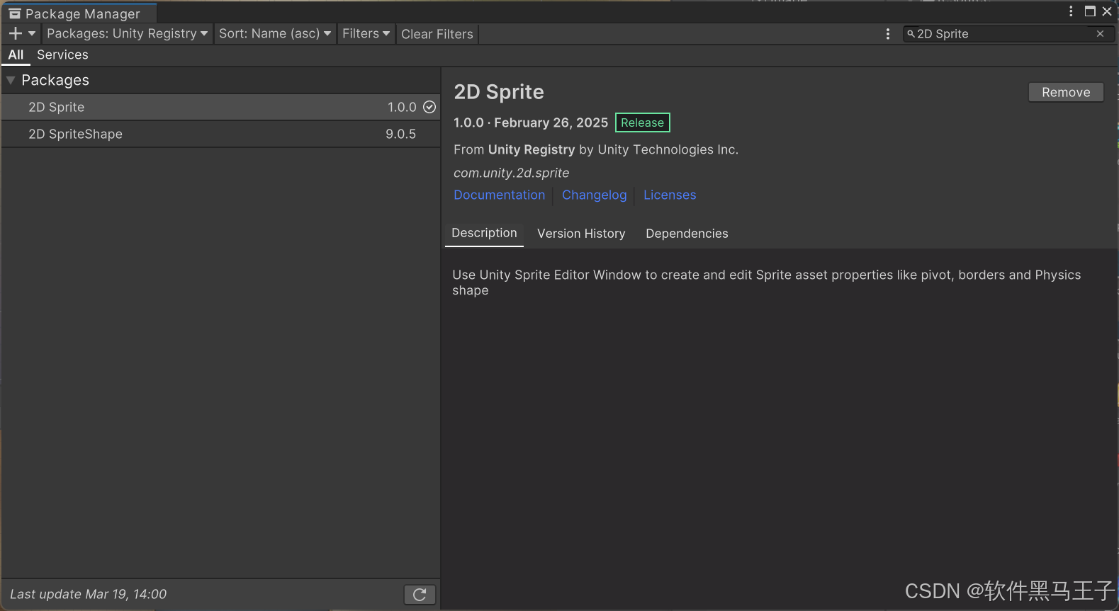Open the window three-dot menu in title bar

click(1071, 11)
